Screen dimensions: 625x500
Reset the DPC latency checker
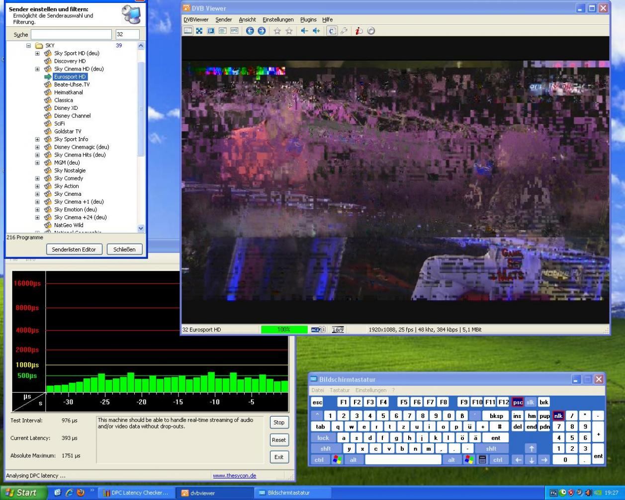coord(279,440)
